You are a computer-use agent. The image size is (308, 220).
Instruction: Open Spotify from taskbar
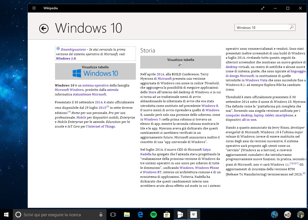click(x=153, y=215)
